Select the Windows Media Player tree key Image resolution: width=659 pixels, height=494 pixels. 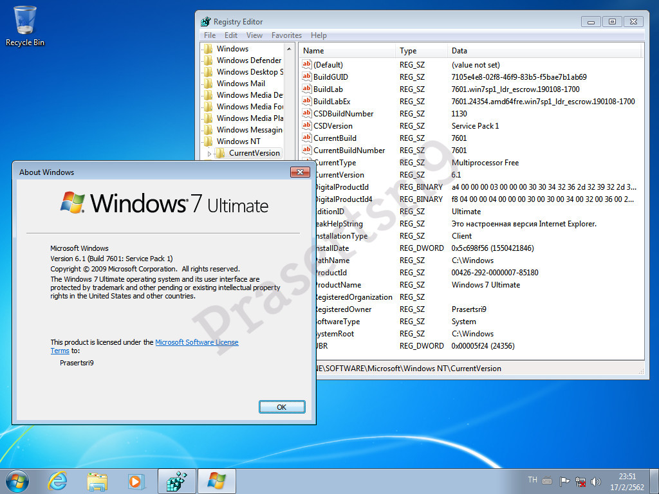tap(250, 118)
